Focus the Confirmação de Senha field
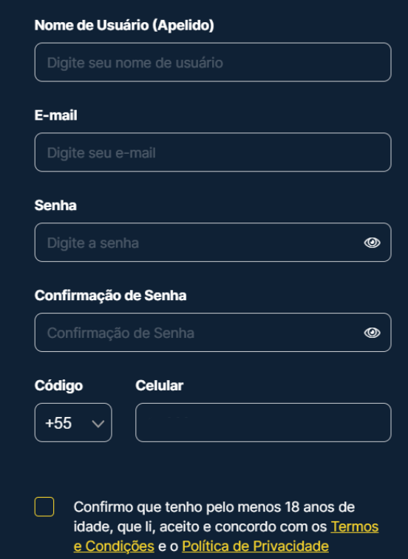408x559 pixels. click(213, 333)
